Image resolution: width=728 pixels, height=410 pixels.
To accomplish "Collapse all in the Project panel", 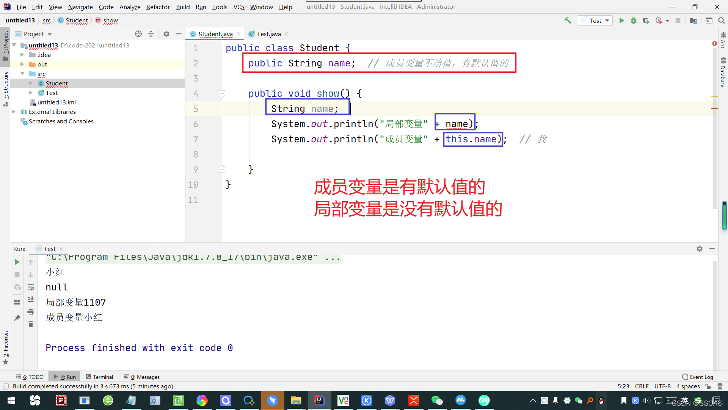I will tap(151, 34).
